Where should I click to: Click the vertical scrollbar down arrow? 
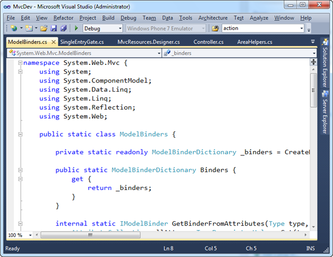tap(313, 227)
